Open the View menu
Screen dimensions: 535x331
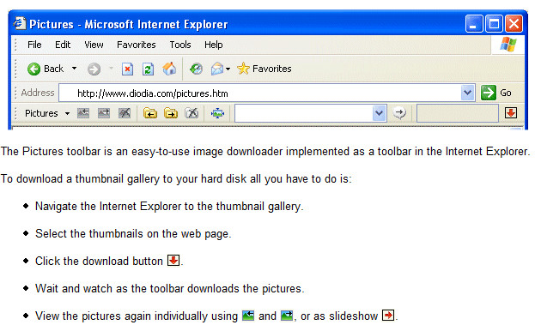(x=94, y=45)
